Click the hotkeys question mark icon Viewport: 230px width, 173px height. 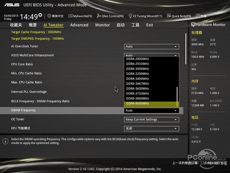[198, 16]
